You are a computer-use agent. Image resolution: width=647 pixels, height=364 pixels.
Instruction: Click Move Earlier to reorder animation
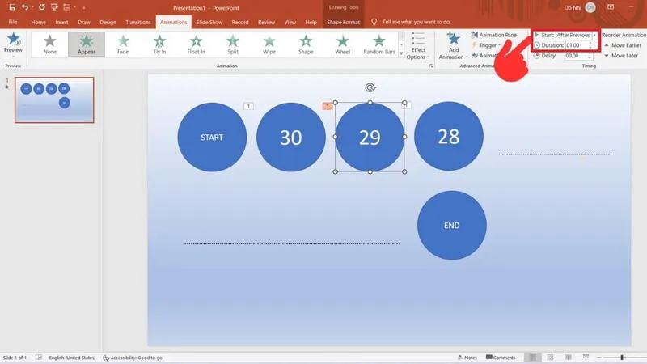click(624, 45)
